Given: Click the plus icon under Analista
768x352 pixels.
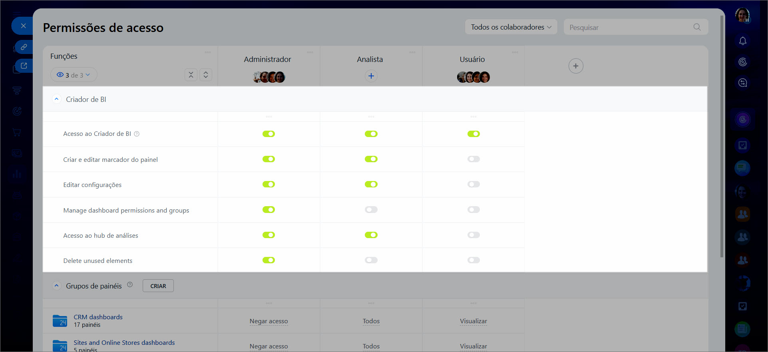Looking at the screenshot, I should 371,76.
